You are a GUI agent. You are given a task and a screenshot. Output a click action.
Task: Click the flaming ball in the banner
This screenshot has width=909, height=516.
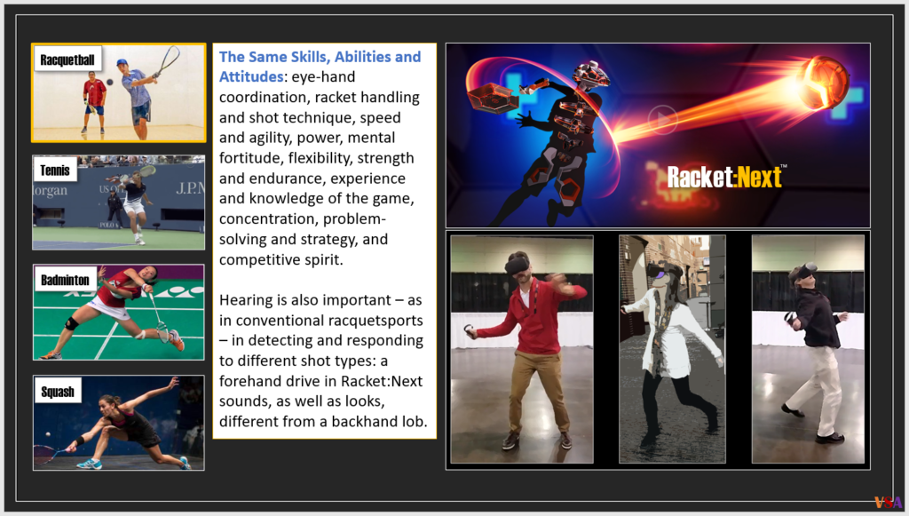[822, 82]
